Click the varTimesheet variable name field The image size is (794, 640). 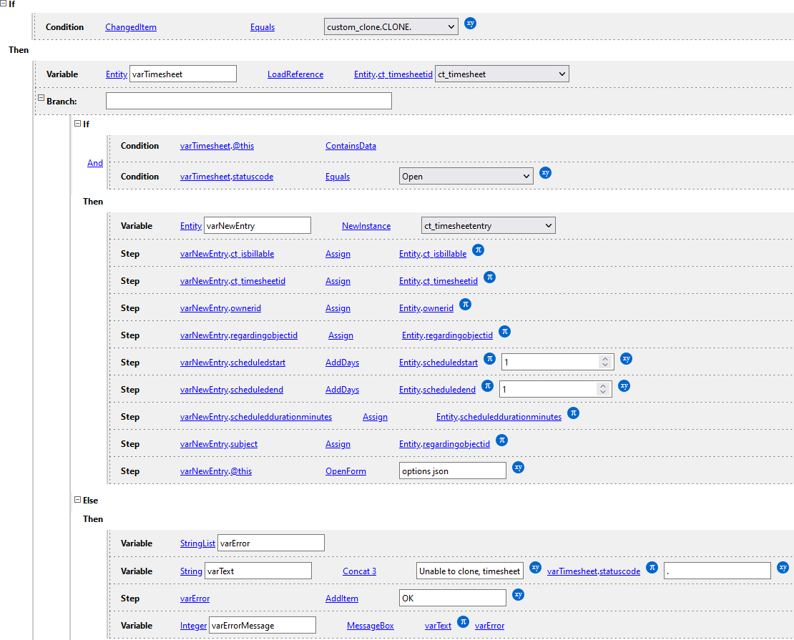[x=182, y=74]
